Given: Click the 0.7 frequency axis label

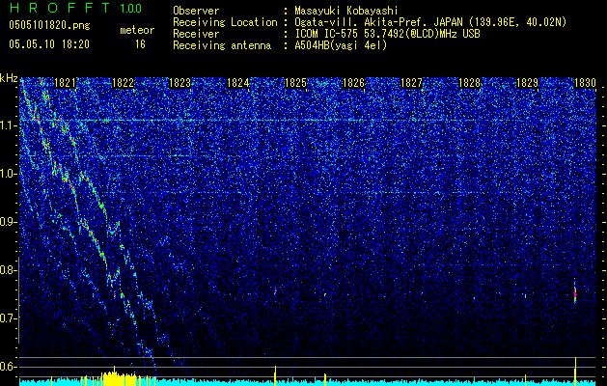Looking at the screenshot, I should tap(9, 318).
